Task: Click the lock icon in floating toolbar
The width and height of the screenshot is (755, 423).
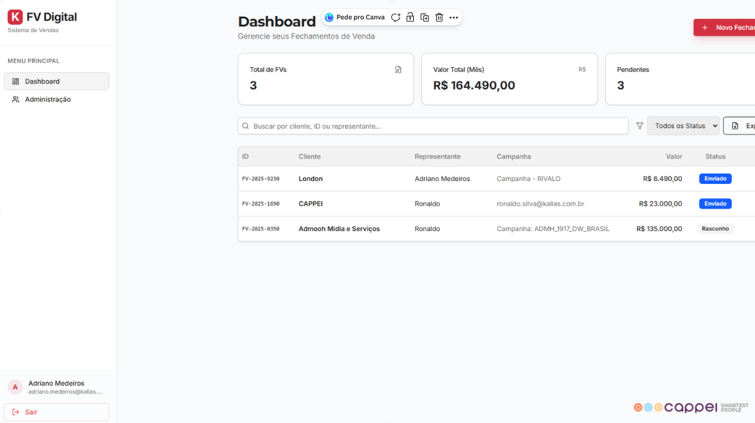Action: (x=410, y=18)
